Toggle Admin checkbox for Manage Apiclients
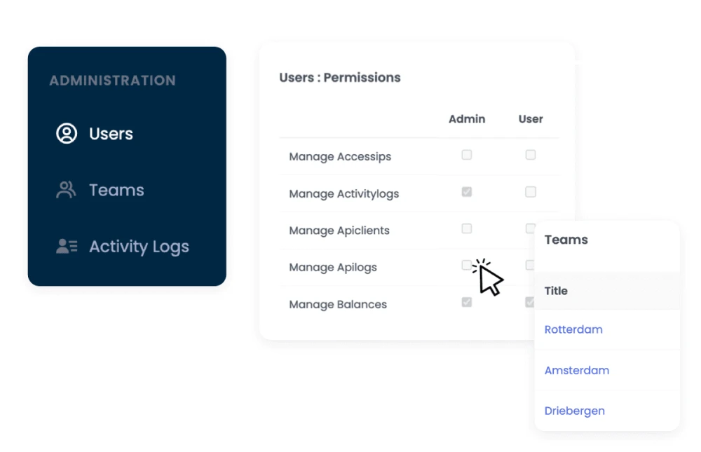 [x=467, y=228]
